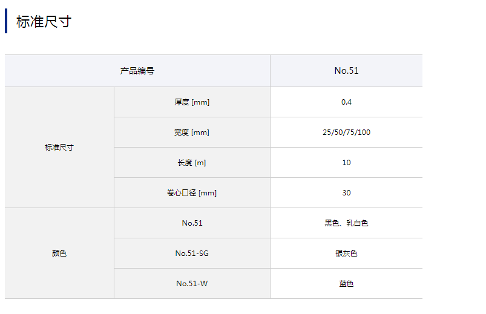Click the 卷心口径 [mm] label cell
The height and width of the screenshot is (314, 486).
[192, 193]
